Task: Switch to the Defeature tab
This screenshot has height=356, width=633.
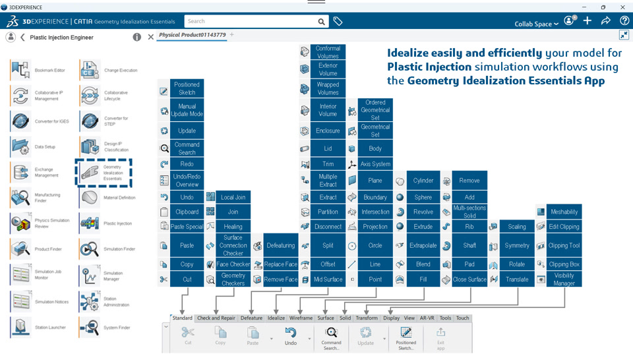Action: pos(251,318)
